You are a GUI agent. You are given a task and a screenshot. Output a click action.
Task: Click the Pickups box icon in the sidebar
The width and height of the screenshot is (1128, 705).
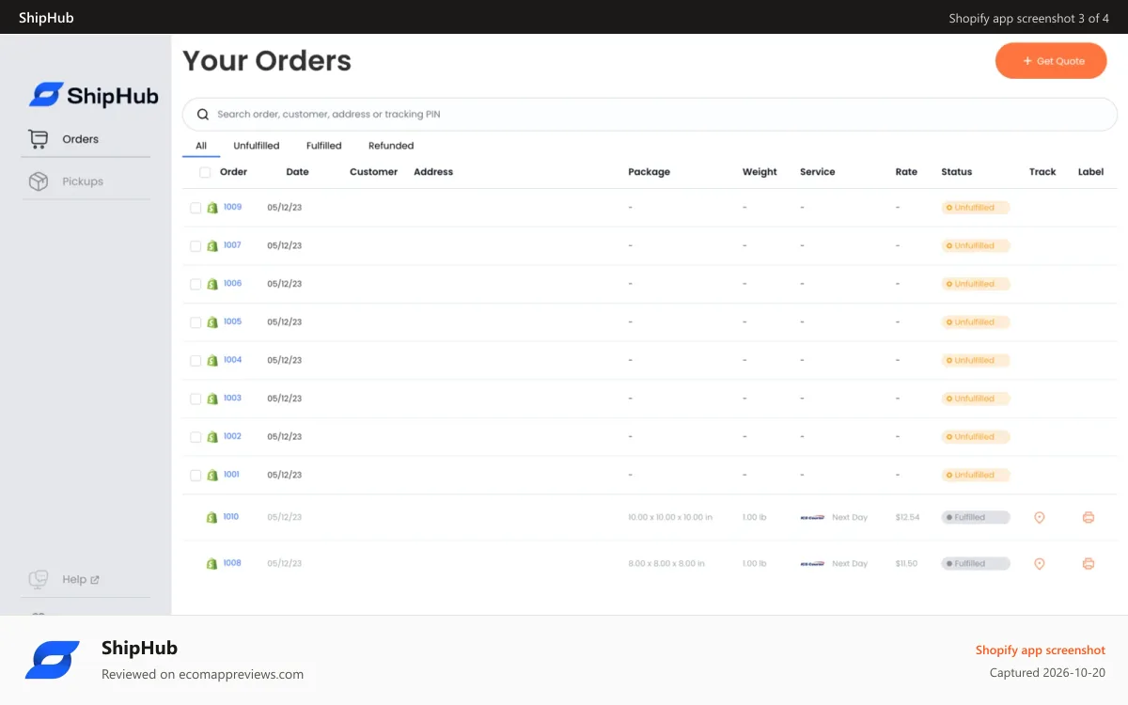pyautogui.click(x=38, y=181)
